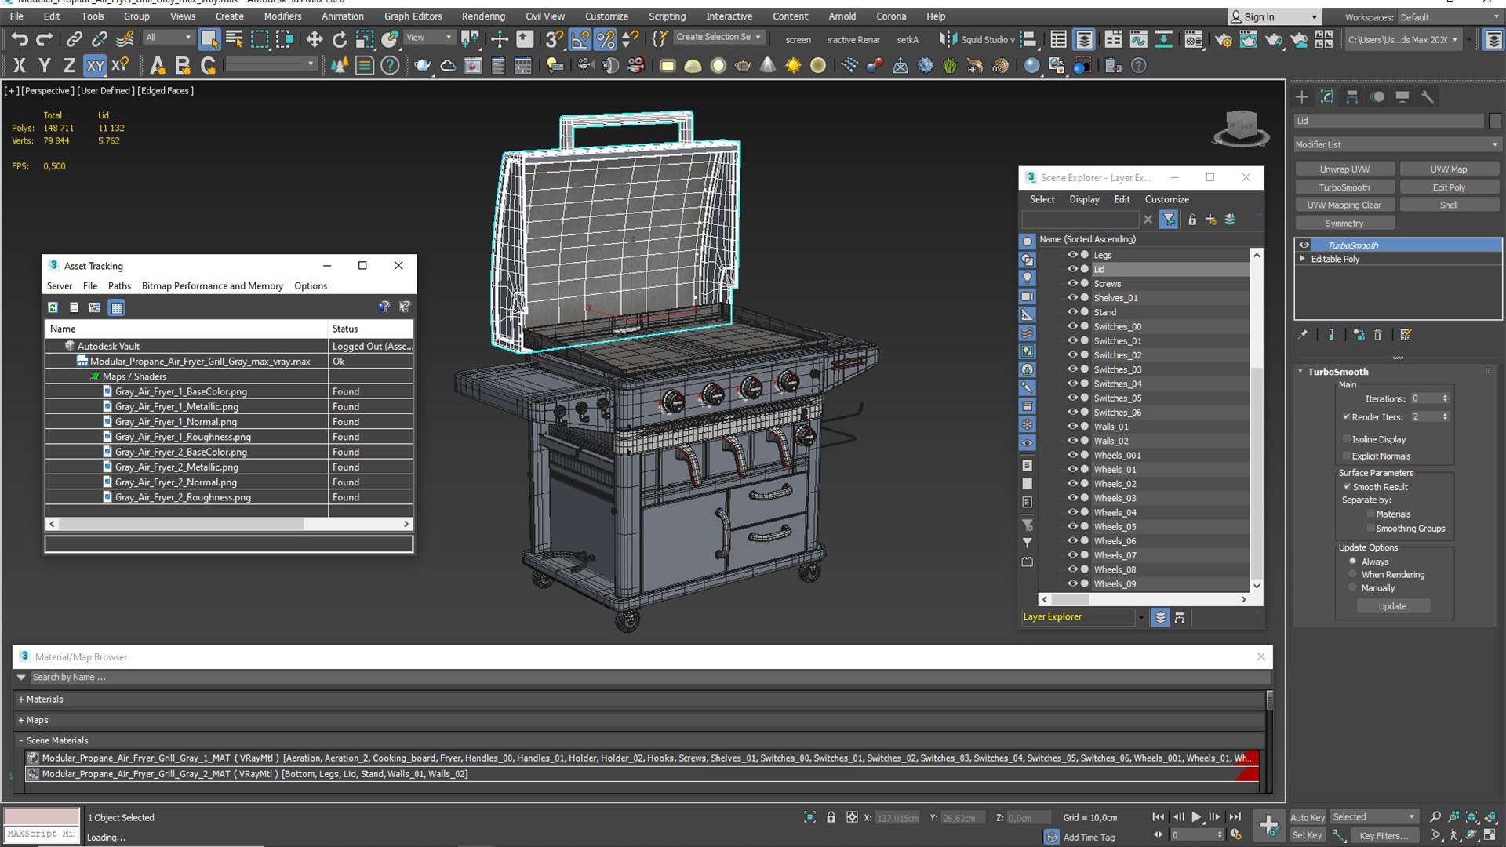Image resolution: width=1506 pixels, height=847 pixels.
Task: Expand the Materials group in browser
Action: (21, 700)
